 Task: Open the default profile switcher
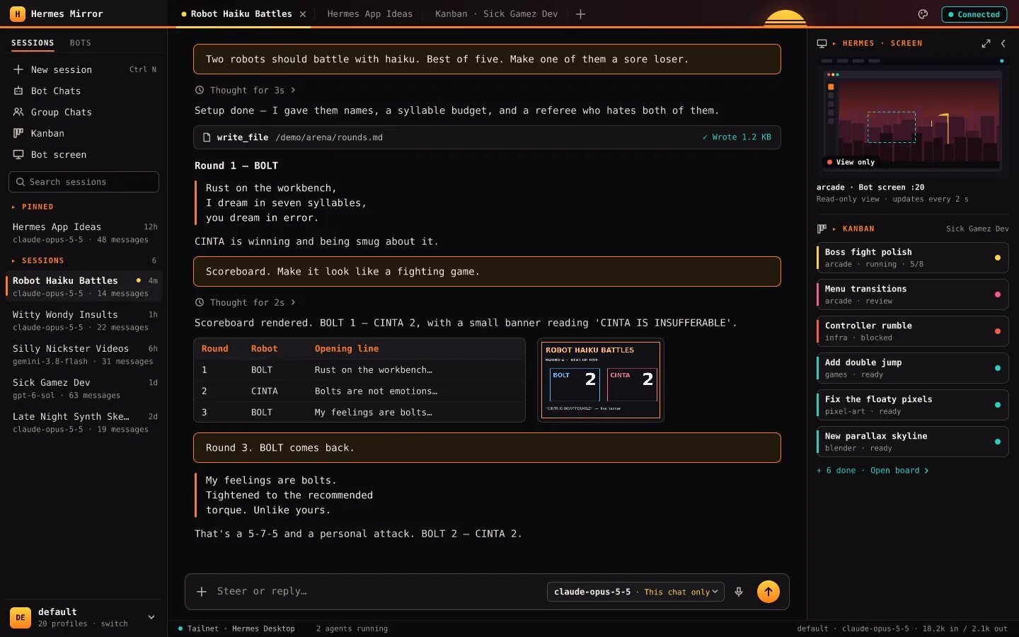coord(84,617)
